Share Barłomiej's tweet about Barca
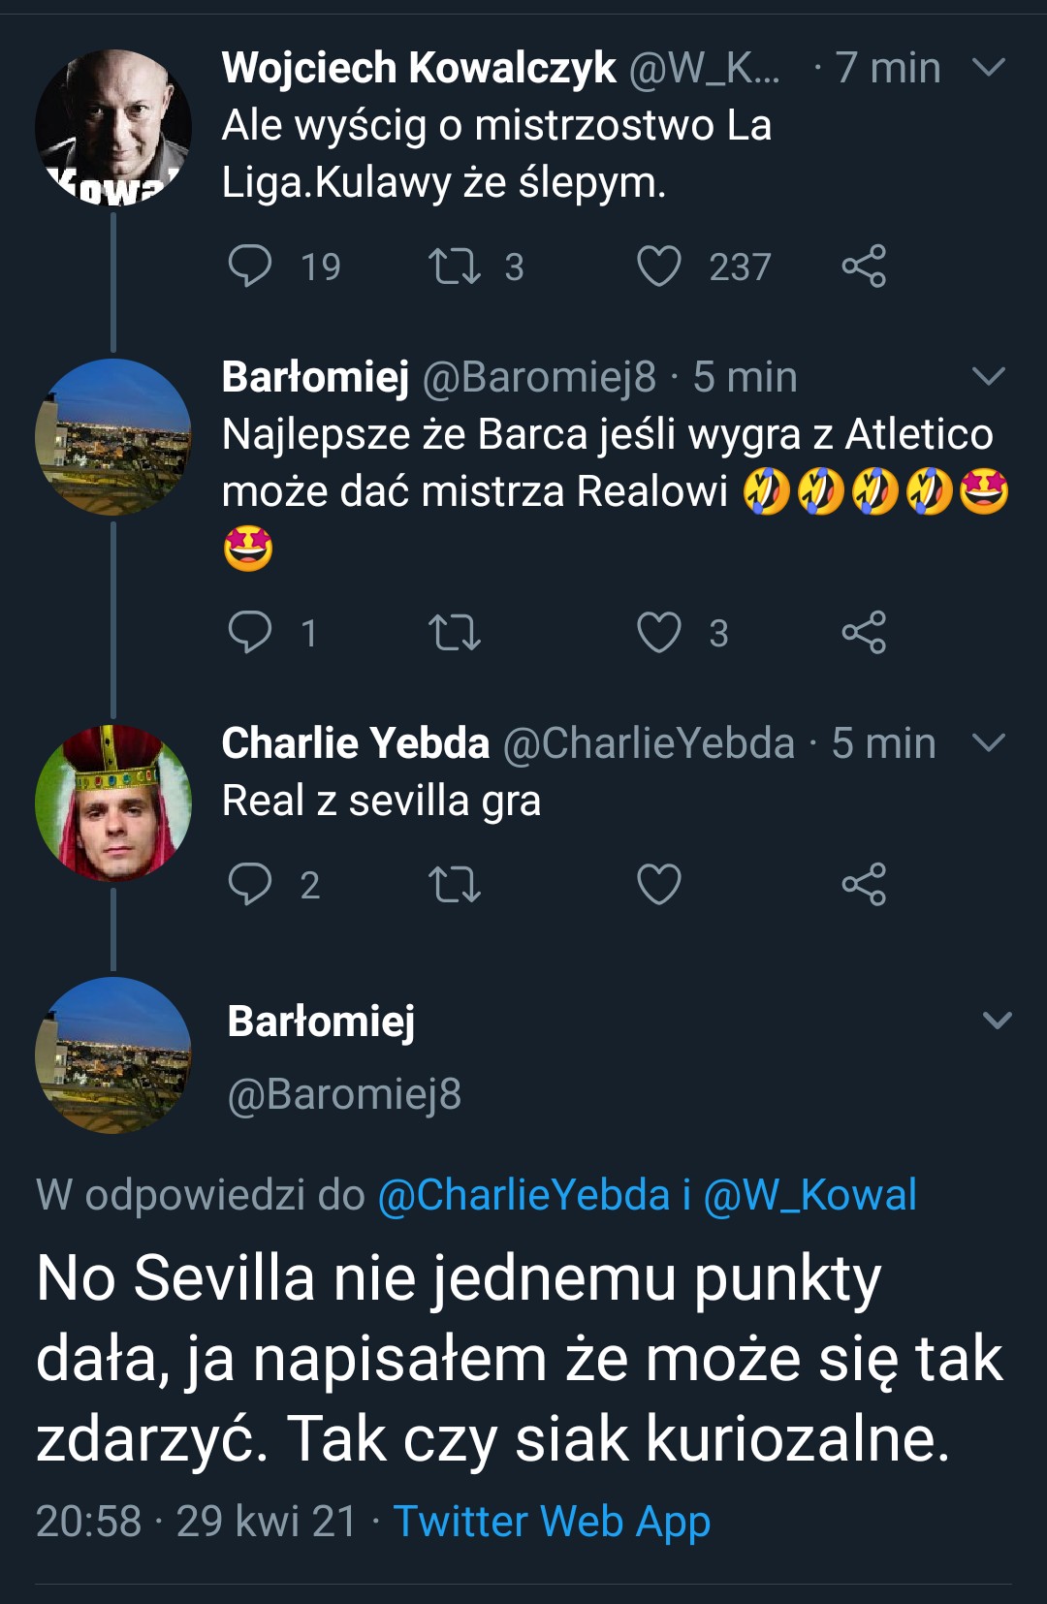The image size is (1047, 1604). [864, 633]
